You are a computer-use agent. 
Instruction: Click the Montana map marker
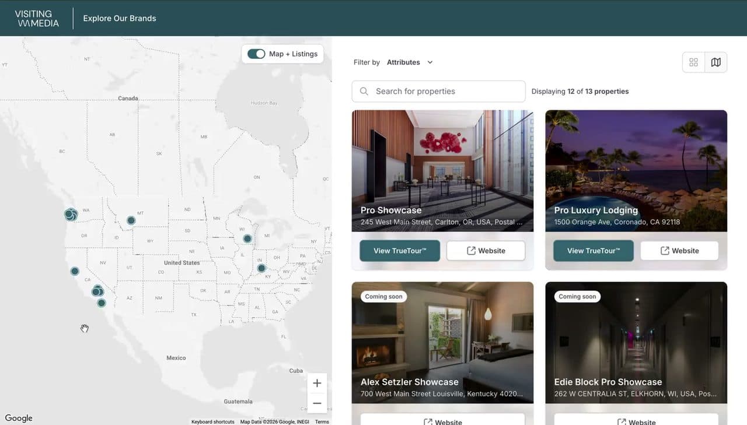click(x=131, y=220)
